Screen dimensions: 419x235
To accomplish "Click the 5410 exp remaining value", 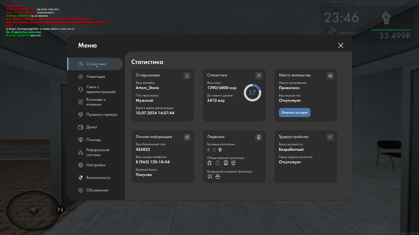I will coord(216,101).
